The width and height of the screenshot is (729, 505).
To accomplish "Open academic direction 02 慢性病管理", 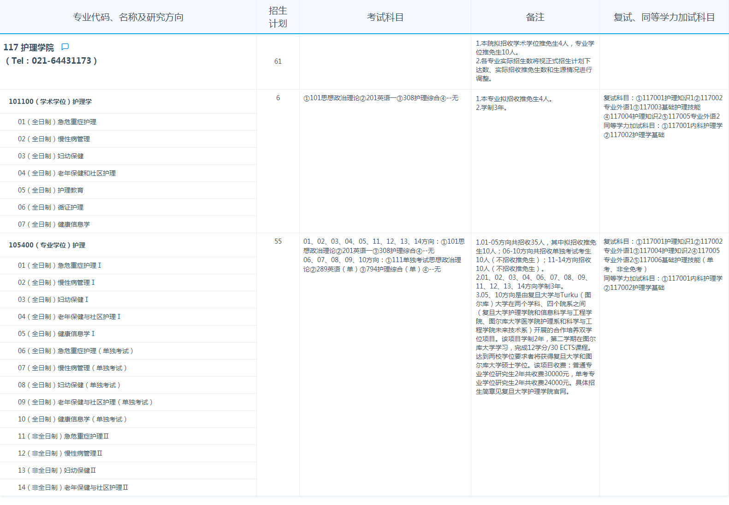I will coord(54,139).
